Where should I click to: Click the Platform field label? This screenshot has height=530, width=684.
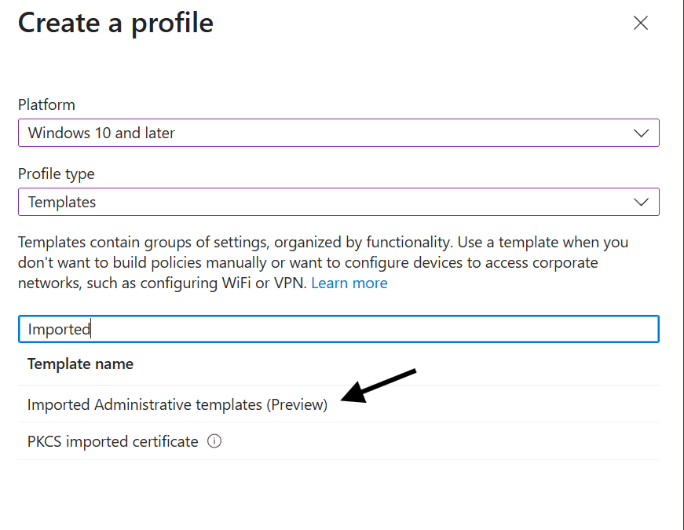click(x=46, y=104)
